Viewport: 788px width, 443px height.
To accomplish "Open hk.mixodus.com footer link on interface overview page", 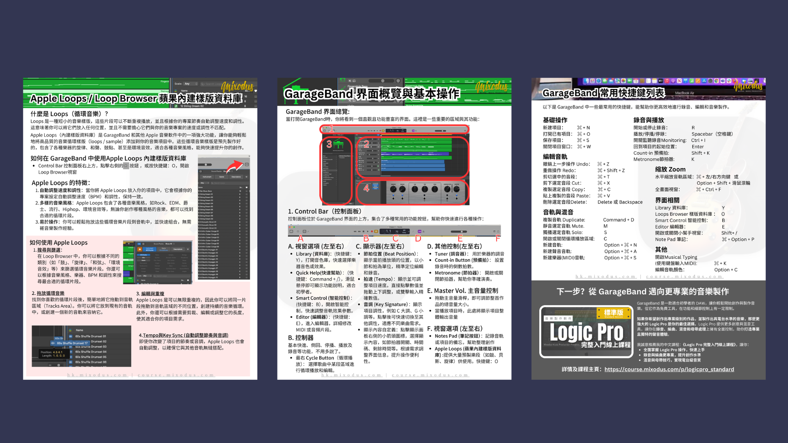I will pos(352,375).
